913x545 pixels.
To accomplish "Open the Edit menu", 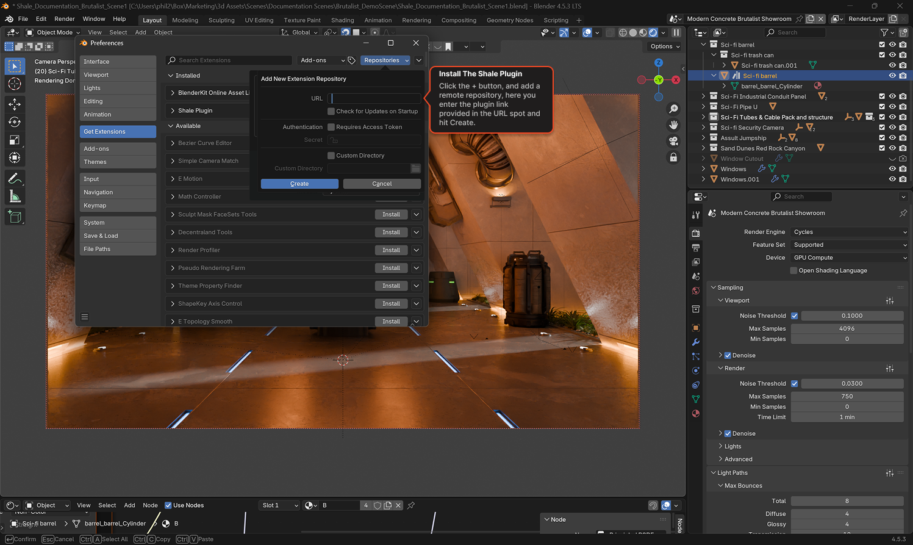I will 41,19.
